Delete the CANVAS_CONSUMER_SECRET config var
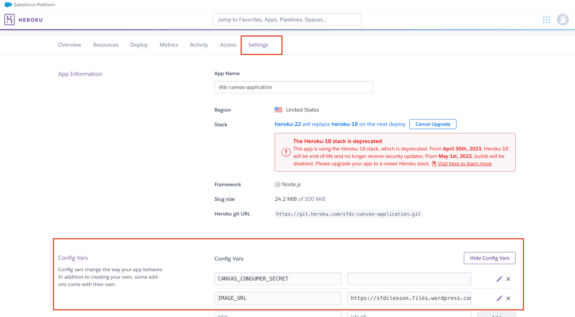The image size is (575, 317). [508, 279]
